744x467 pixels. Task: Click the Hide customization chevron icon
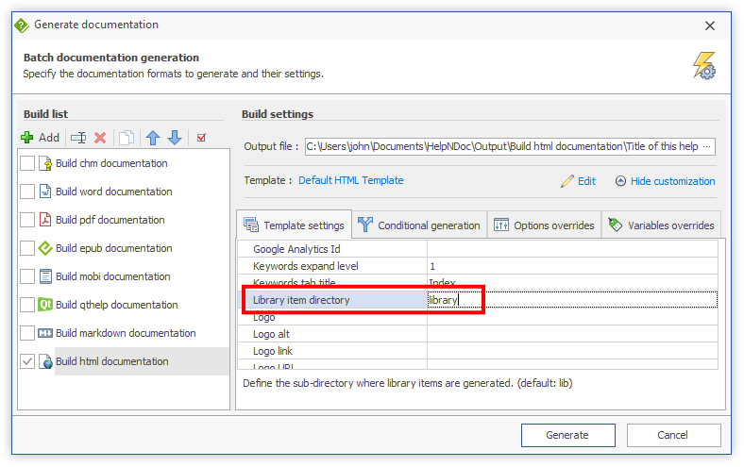(x=620, y=181)
